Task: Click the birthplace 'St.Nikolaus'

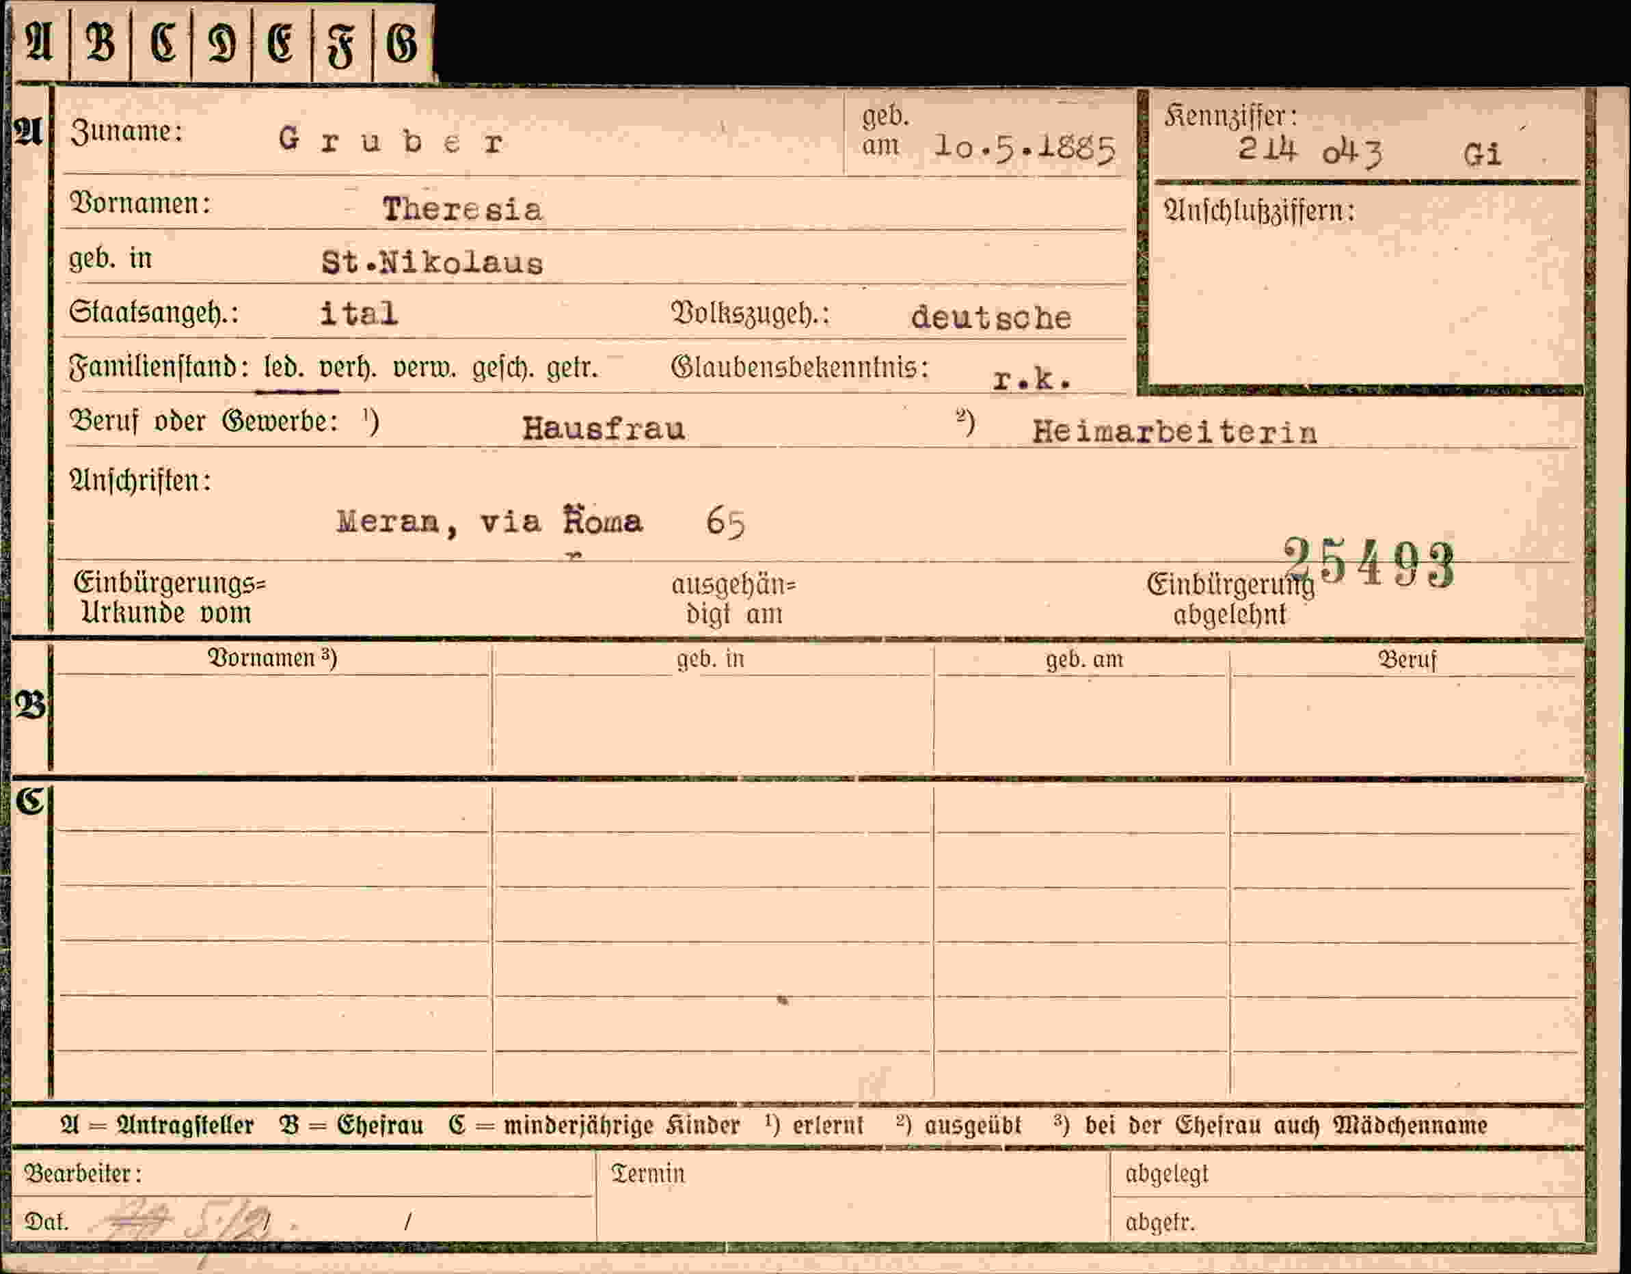Action: pos(431,263)
